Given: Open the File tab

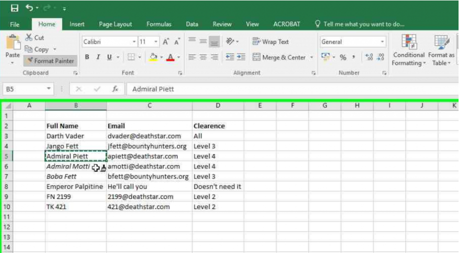Looking at the screenshot, I should click(14, 24).
